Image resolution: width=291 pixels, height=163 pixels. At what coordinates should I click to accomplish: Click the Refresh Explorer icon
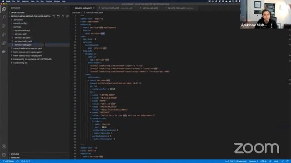click(63, 16)
